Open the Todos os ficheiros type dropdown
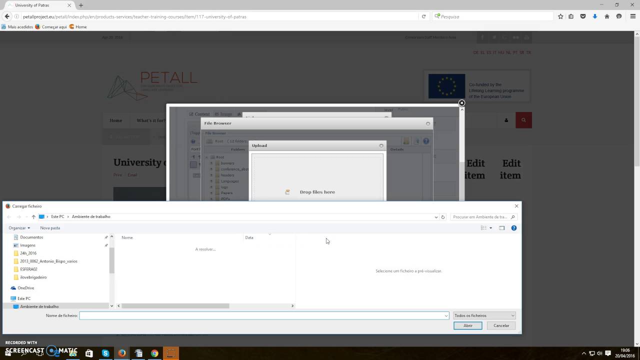This screenshot has height=360, width=640. 484,315
